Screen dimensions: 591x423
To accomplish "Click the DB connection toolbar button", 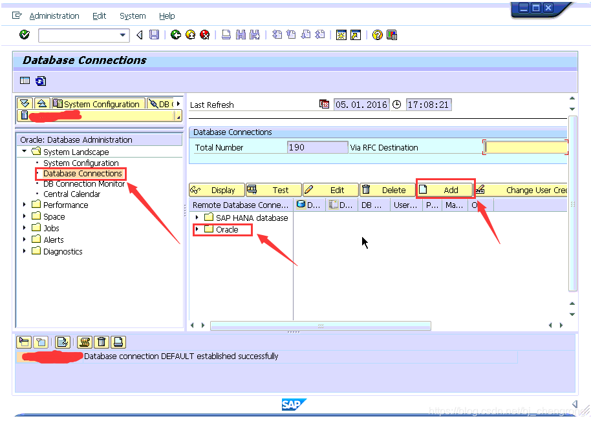I will (161, 103).
